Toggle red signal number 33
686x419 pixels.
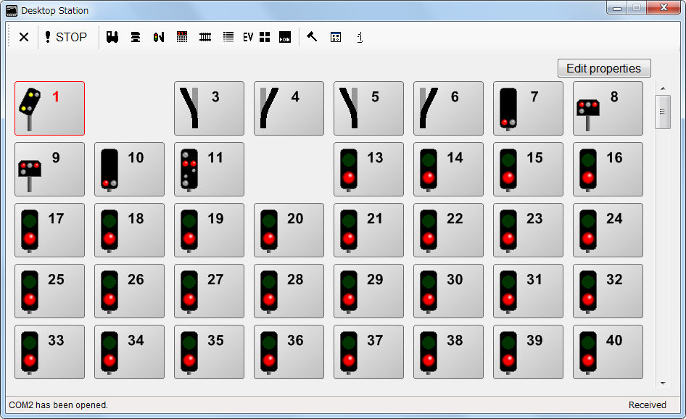[x=49, y=352]
